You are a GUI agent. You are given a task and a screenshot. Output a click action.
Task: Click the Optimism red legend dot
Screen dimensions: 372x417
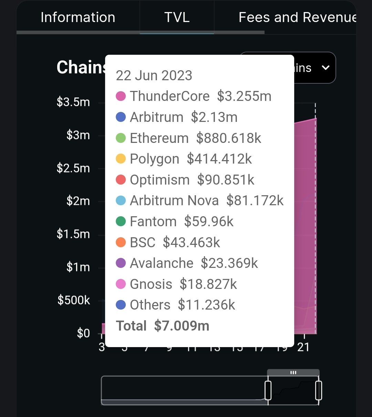[x=121, y=180]
